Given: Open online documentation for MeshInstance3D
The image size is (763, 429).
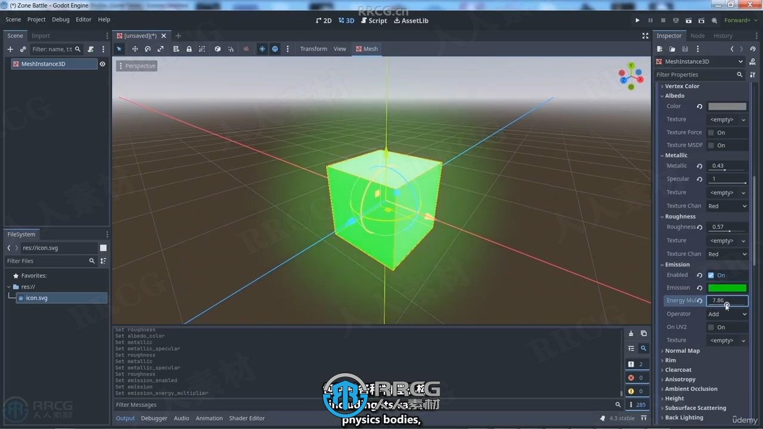Looking at the screenshot, I should 753,61.
